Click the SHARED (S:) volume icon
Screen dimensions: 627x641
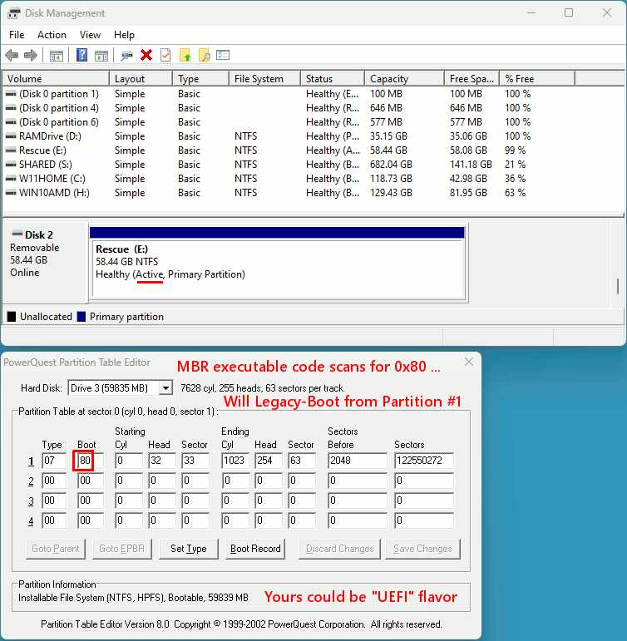tap(11, 165)
